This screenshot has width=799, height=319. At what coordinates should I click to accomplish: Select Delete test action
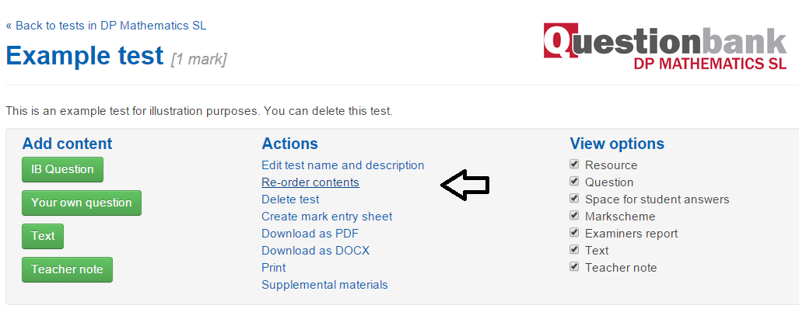click(290, 199)
